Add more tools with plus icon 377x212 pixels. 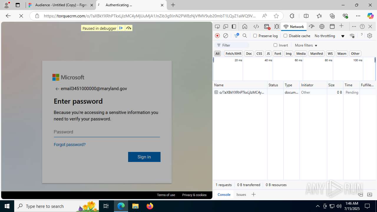pyautogui.click(x=341, y=26)
